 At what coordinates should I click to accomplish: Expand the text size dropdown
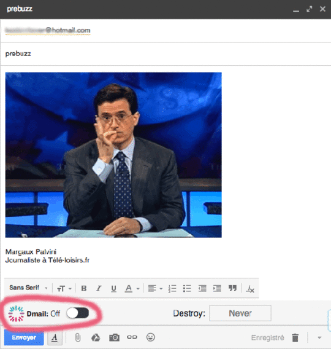click(x=64, y=288)
